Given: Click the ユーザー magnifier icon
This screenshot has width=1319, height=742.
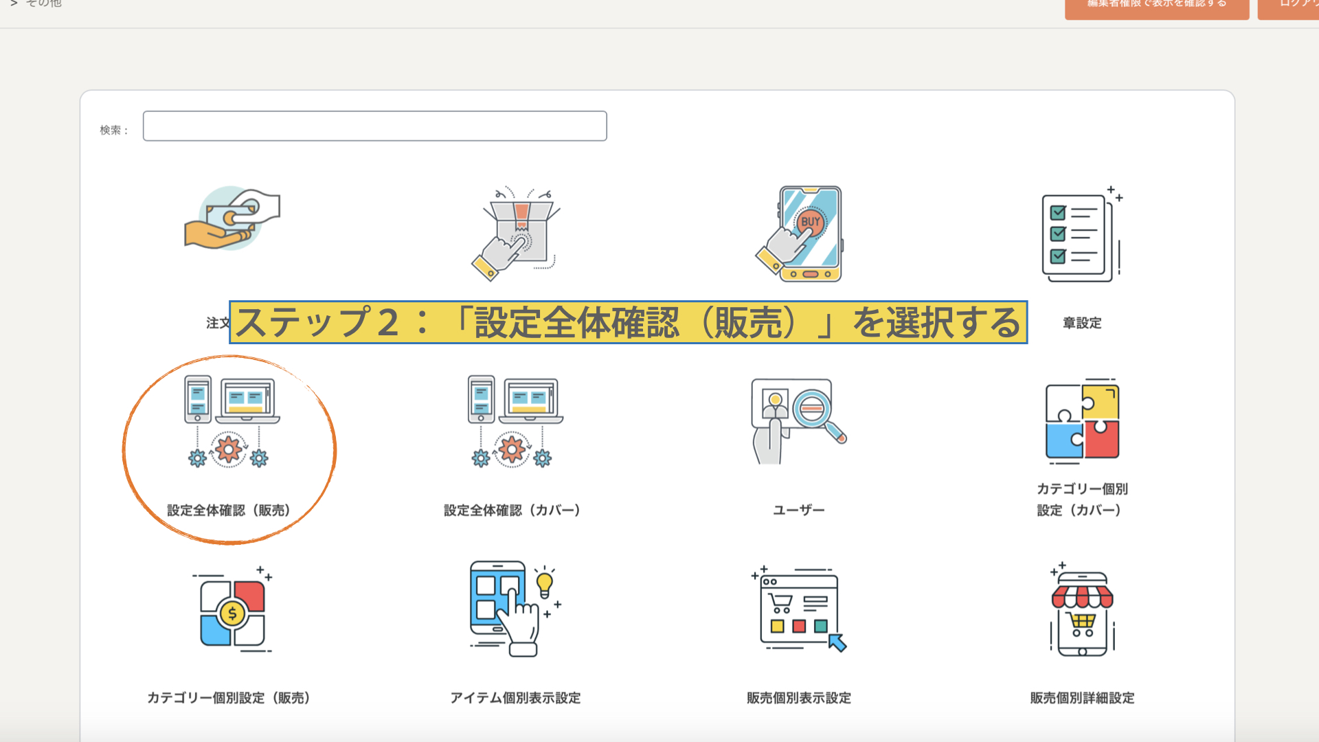Looking at the screenshot, I should pyautogui.click(x=798, y=421).
